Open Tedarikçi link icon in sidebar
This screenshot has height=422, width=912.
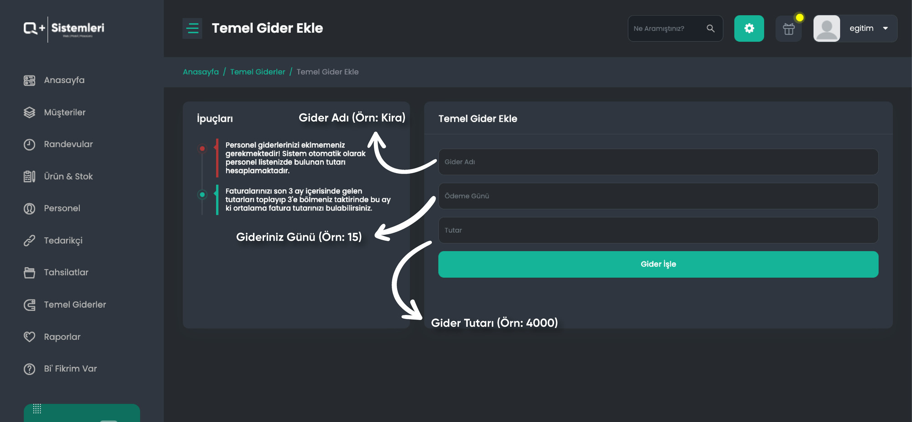pyautogui.click(x=29, y=241)
